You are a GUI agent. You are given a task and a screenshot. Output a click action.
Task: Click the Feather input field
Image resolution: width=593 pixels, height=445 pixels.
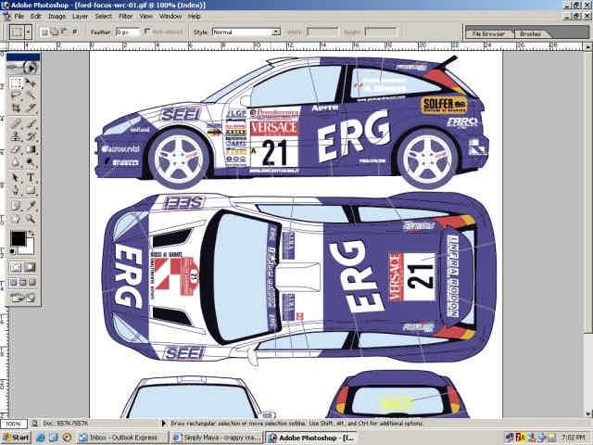(128, 32)
